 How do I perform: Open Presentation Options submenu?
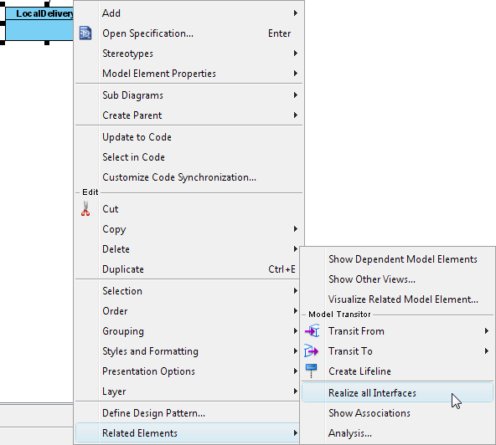coord(188,371)
